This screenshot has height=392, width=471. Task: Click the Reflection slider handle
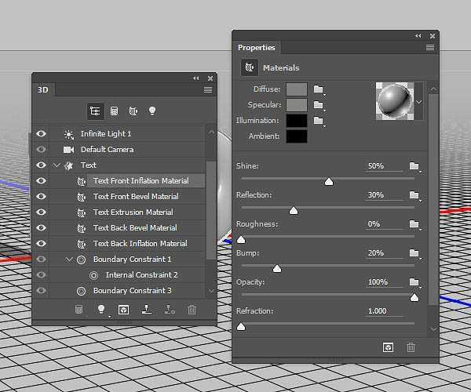pos(294,211)
